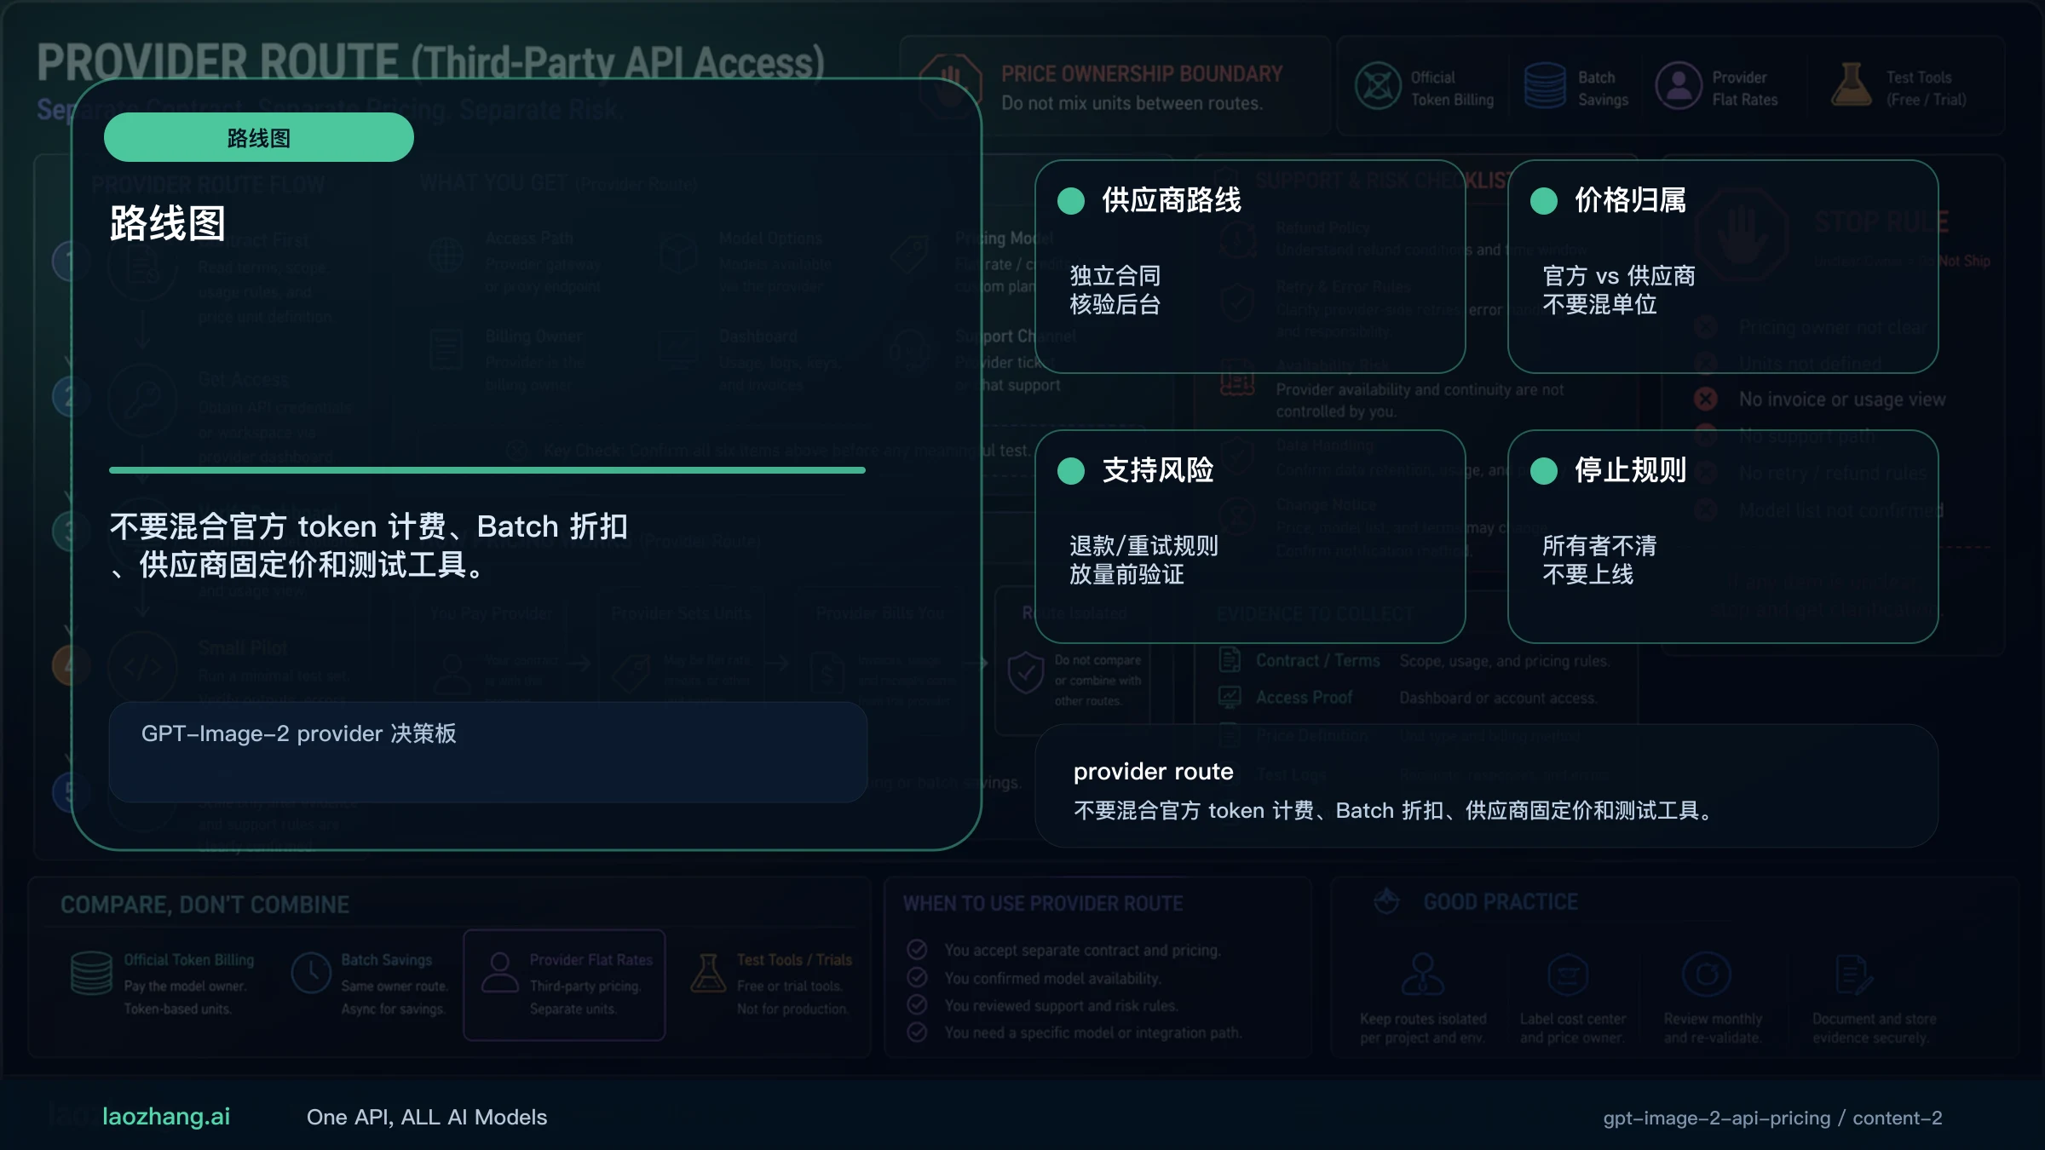Toggle the check for You accept separate contract and pricing

coord(917,949)
